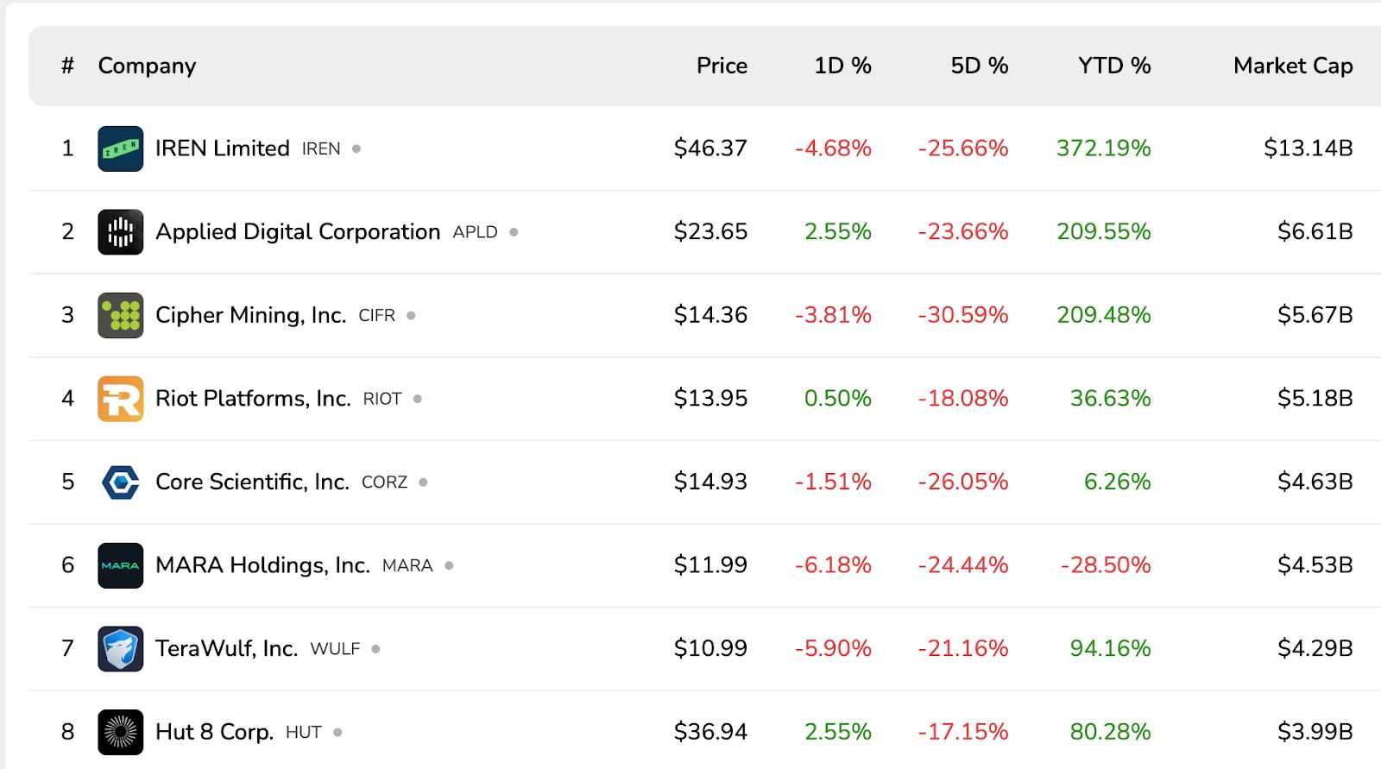Click the Hut 8 Corp. market cap value

click(x=1315, y=732)
